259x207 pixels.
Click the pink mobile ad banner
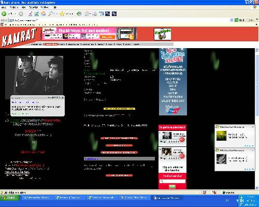(90, 34)
